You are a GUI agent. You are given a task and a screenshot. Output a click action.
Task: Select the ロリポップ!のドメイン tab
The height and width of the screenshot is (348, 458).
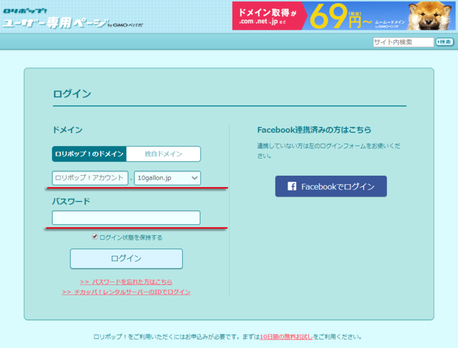[x=89, y=154]
